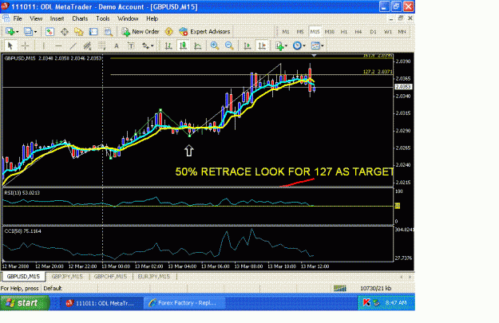Switch to Bar Chart display
The width and height of the screenshot is (499, 323).
click(168, 45)
